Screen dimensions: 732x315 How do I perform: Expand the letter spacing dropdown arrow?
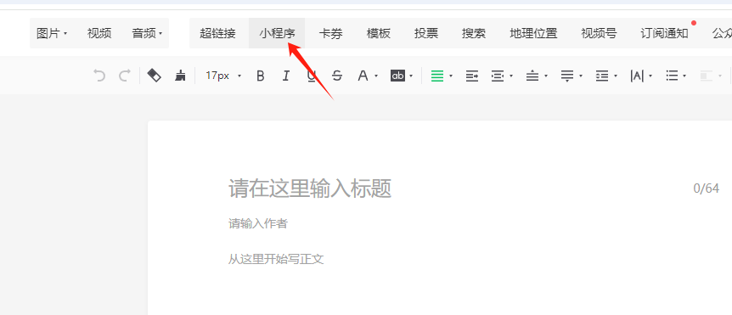(650, 76)
